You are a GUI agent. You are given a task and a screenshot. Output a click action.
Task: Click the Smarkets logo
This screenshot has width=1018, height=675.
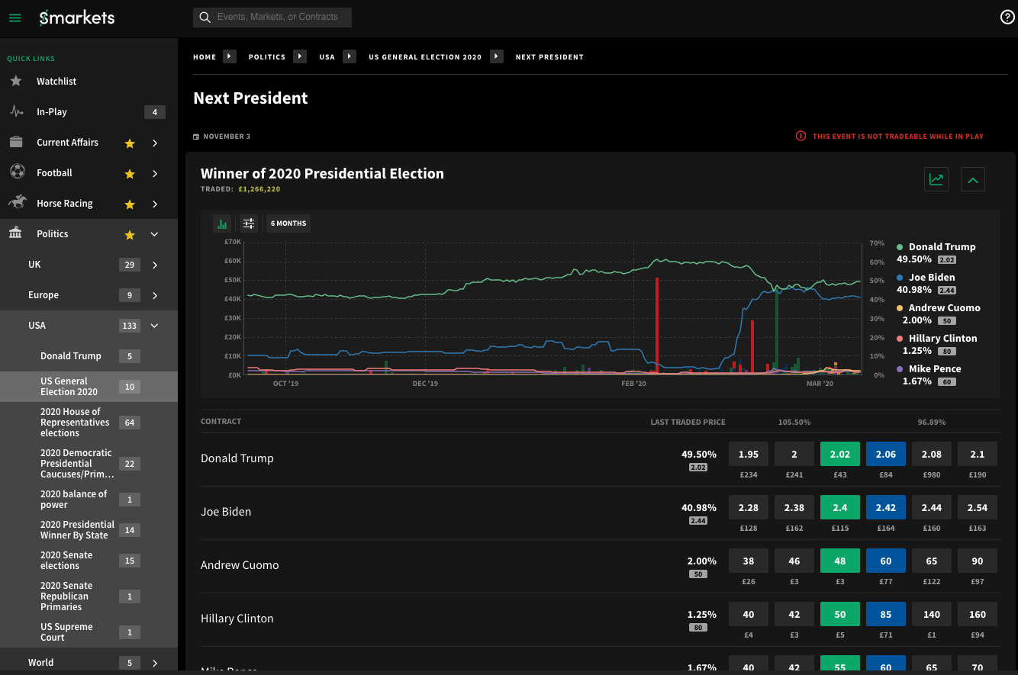click(77, 18)
